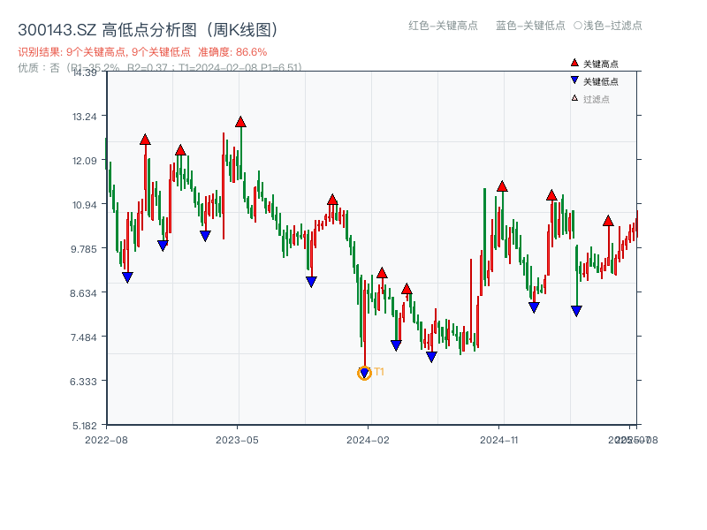Select the blue 关键低点 triangle legend icon

[x=573, y=80]
